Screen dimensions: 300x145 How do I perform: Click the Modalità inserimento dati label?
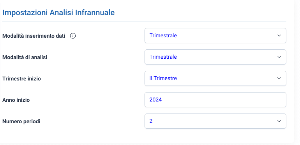pos(34,36)
